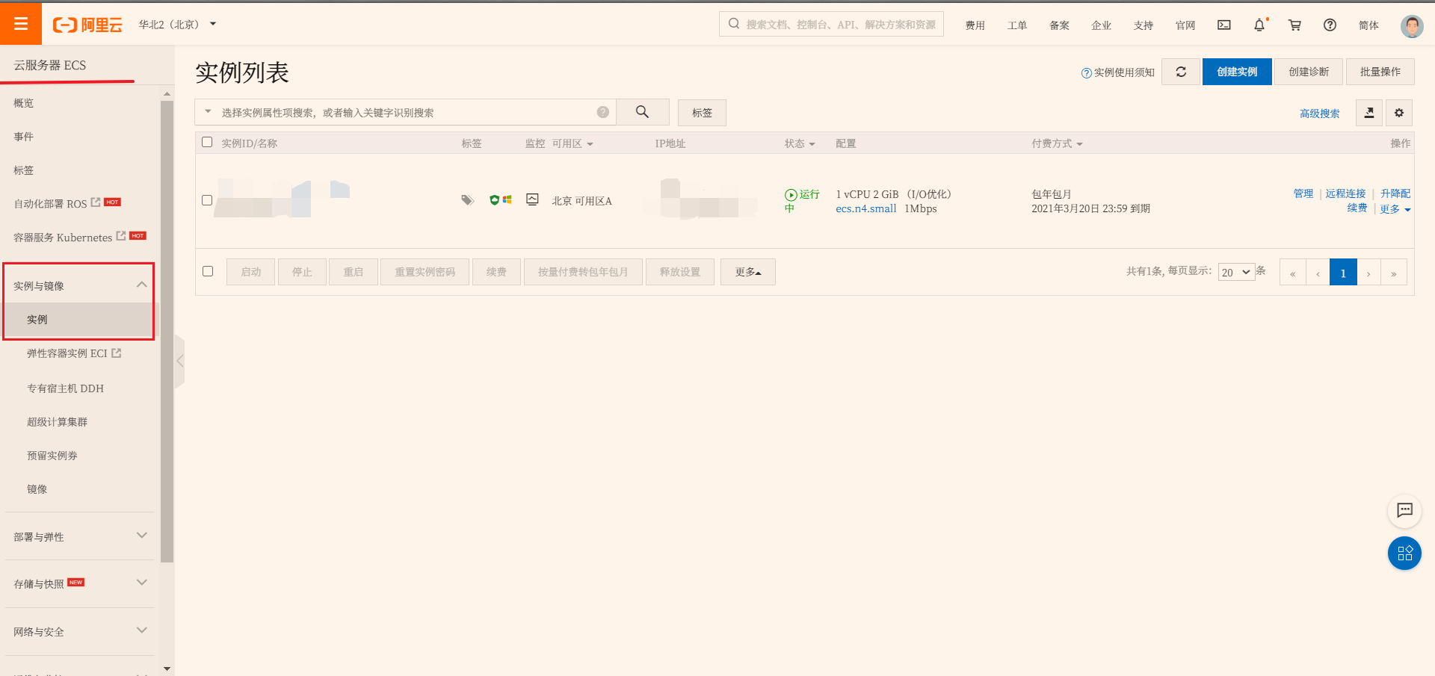This screenshot has height=676, width=1435.
Task: Toggle the select-all header checkbox
Action: (207, 142)
